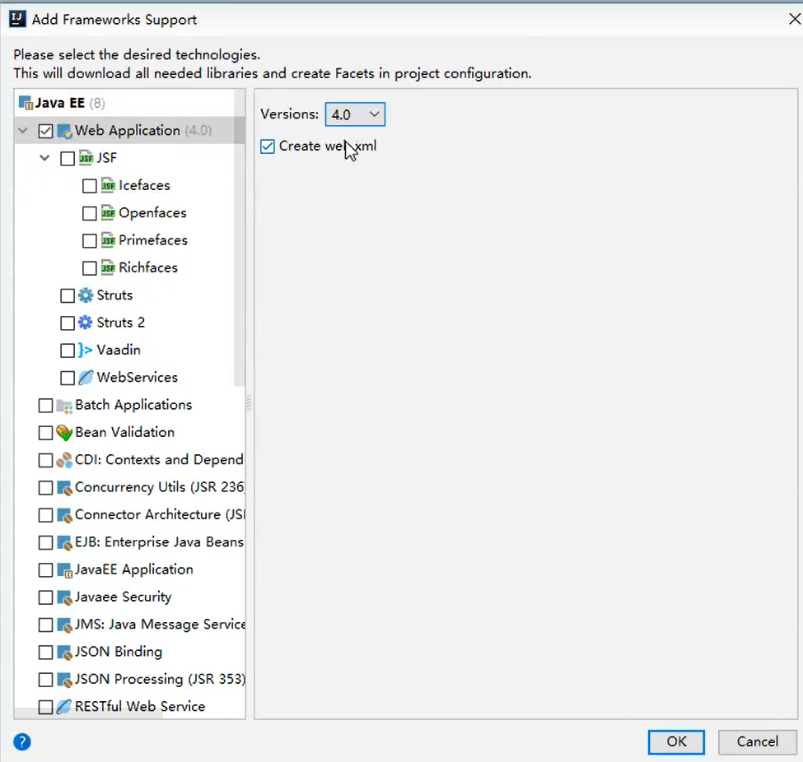Dismiss the dialog with Cancel
This screenshot has height=762, width=803.
click(758, 741)
